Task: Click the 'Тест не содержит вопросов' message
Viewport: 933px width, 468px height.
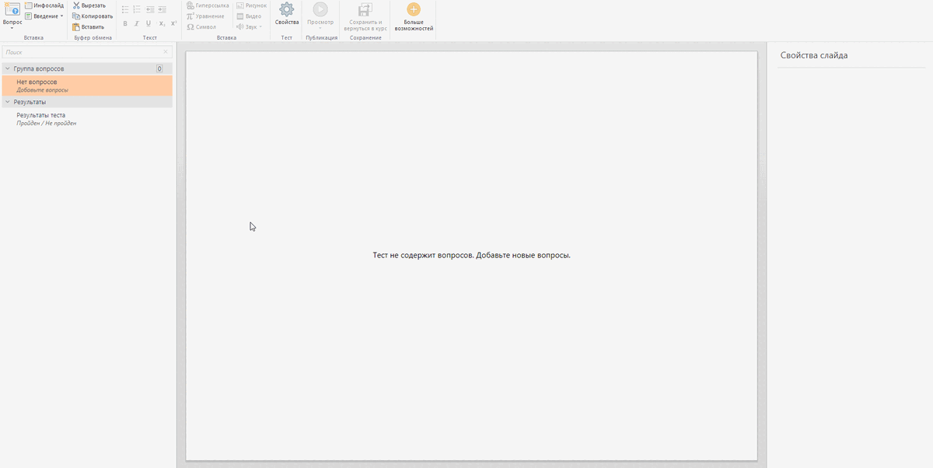Action: pyautogui.click(x=472, y=255)
